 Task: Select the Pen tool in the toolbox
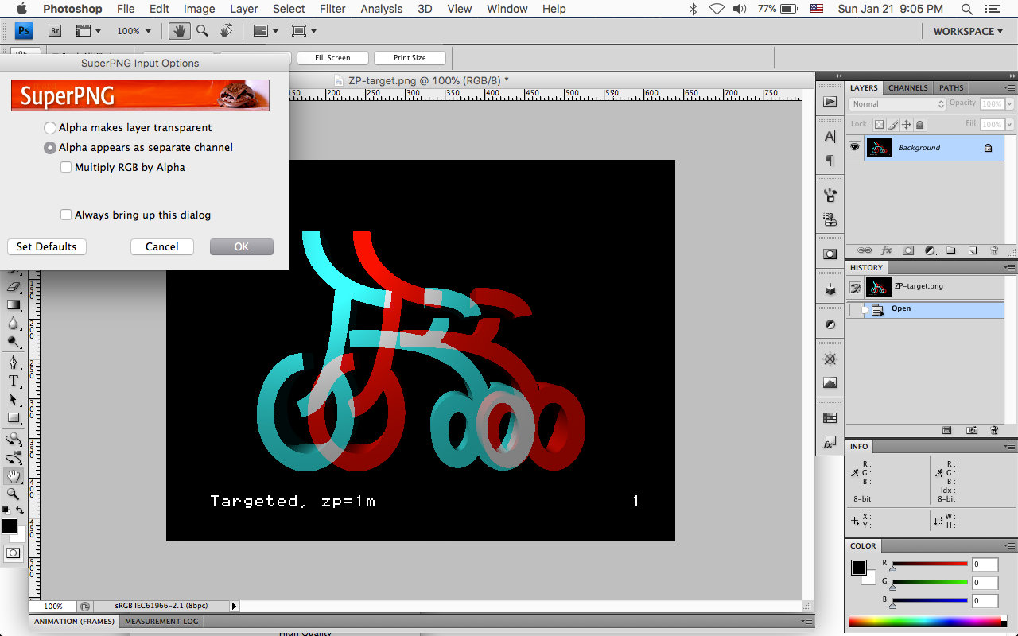coord(14,363)
